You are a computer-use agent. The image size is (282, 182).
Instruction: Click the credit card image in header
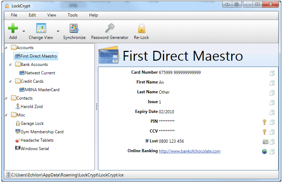click(x=109, y=55)
